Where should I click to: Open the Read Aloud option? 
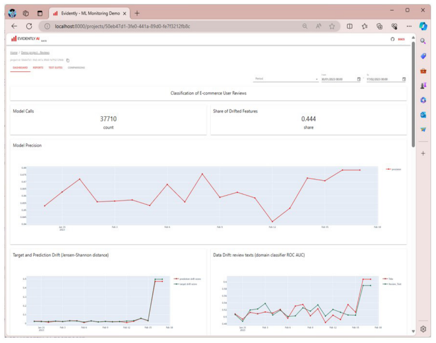[319, 26]
